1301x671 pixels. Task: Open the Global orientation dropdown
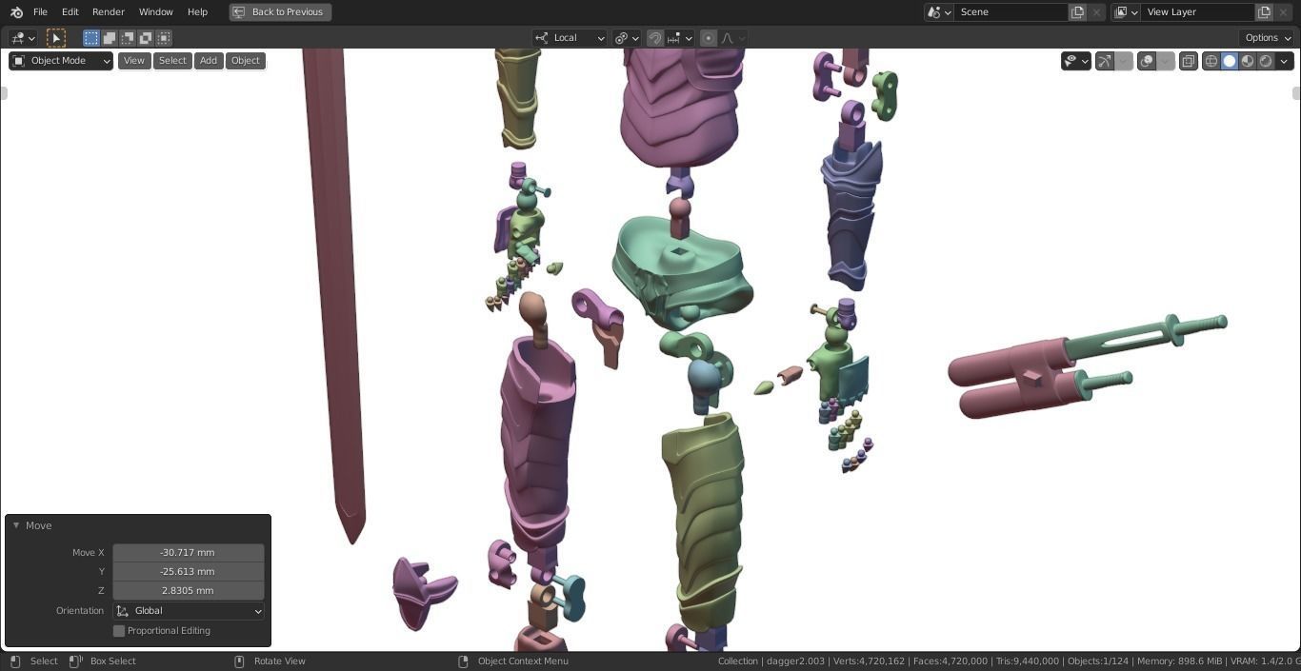[189, 611]
